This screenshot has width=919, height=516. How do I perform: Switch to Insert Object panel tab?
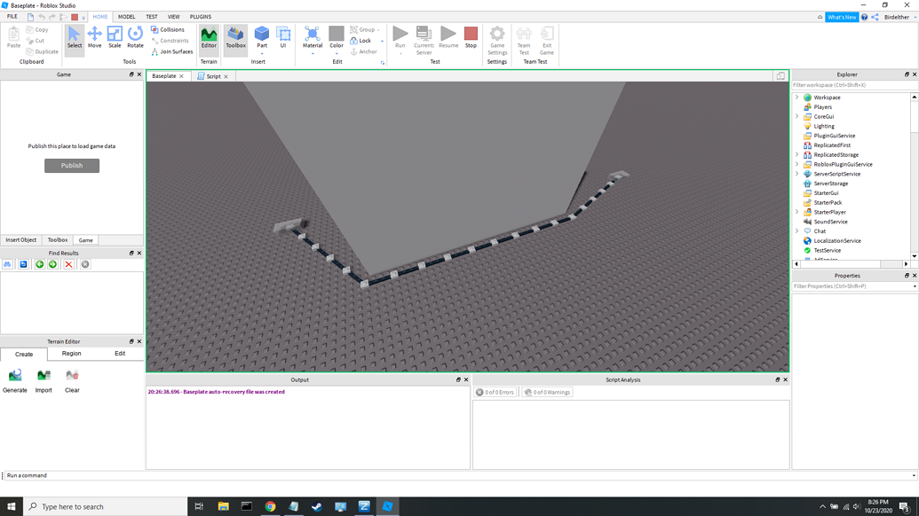[21, 240]
